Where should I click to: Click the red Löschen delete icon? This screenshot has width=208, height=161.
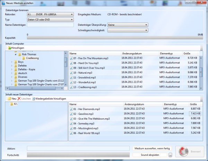[x=19, y=99]
